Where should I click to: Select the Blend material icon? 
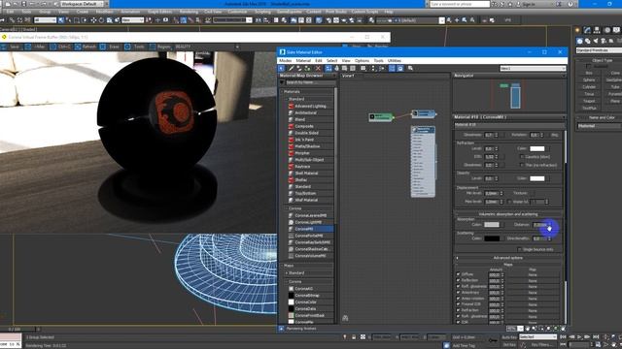(x=291, y=119)
